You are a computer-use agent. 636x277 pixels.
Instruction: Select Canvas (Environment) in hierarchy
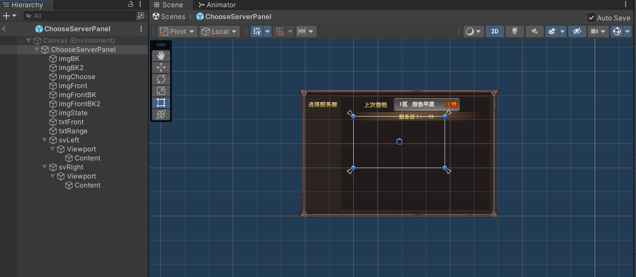(x=79, y=41)
